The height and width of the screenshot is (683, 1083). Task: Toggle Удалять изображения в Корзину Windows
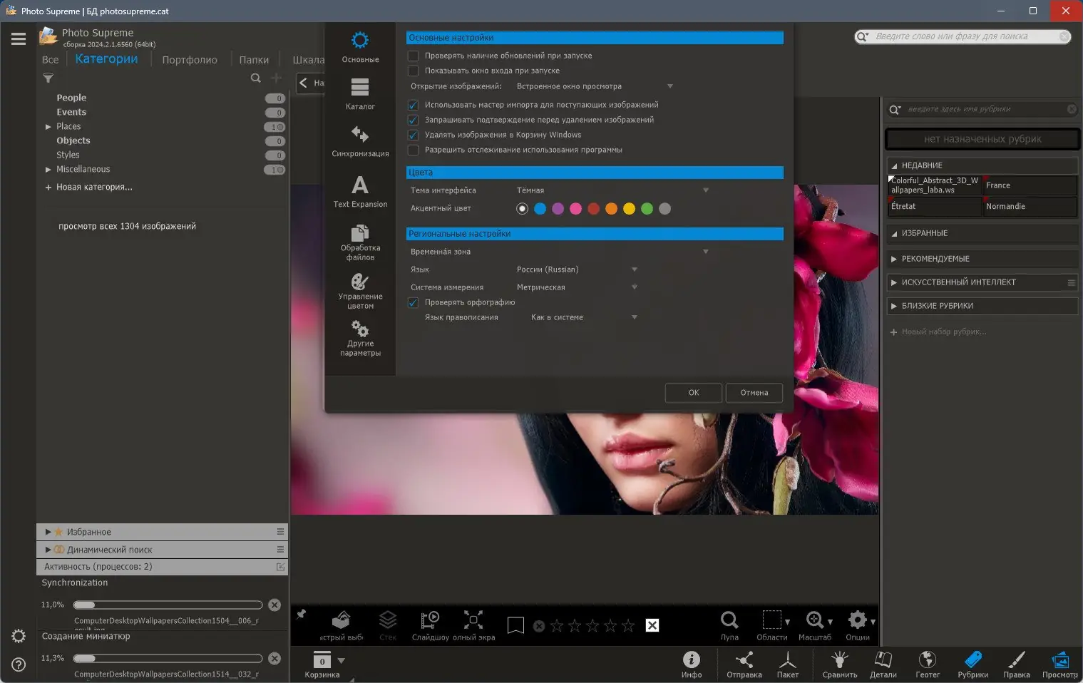(x=413, y=135)
